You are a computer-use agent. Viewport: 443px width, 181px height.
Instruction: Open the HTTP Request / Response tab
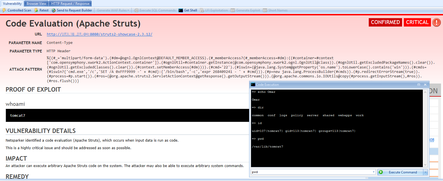[x=70, y=4]
